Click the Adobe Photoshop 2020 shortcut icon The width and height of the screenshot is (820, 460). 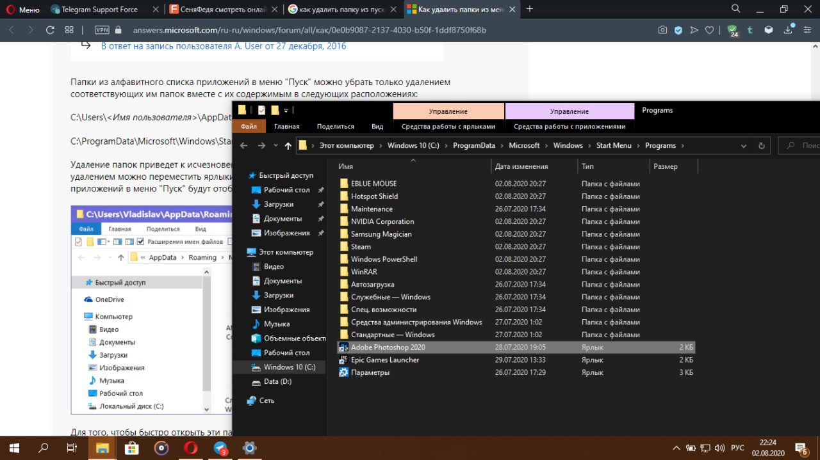[x=343, y=347]
